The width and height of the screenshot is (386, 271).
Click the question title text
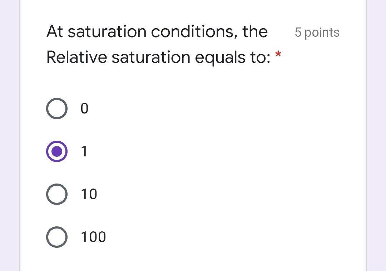click(157, 43)
